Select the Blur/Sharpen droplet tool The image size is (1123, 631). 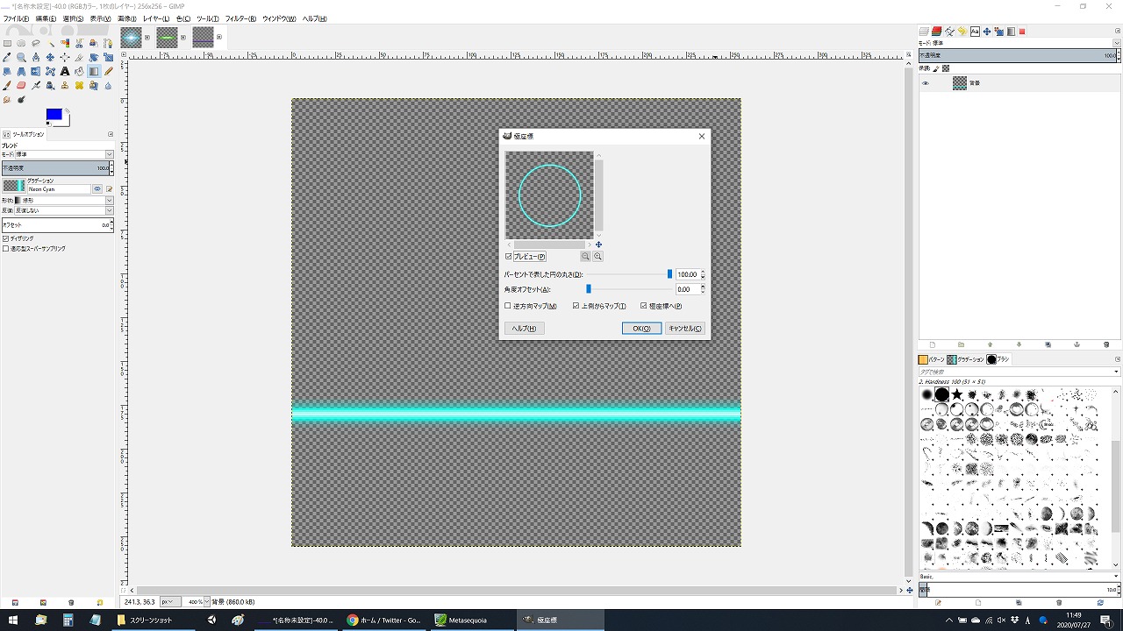click(x=108, y=86)
